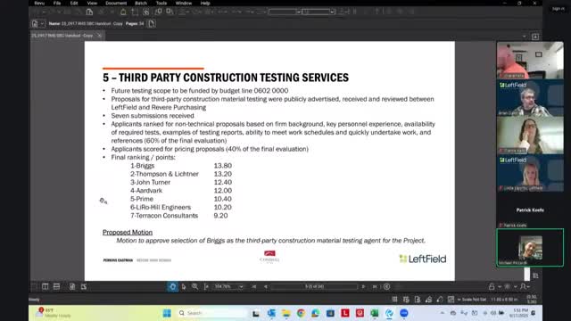Return to previous view circular arrow
The height and width of the screenshot is (321, 571).
(386, 287)
